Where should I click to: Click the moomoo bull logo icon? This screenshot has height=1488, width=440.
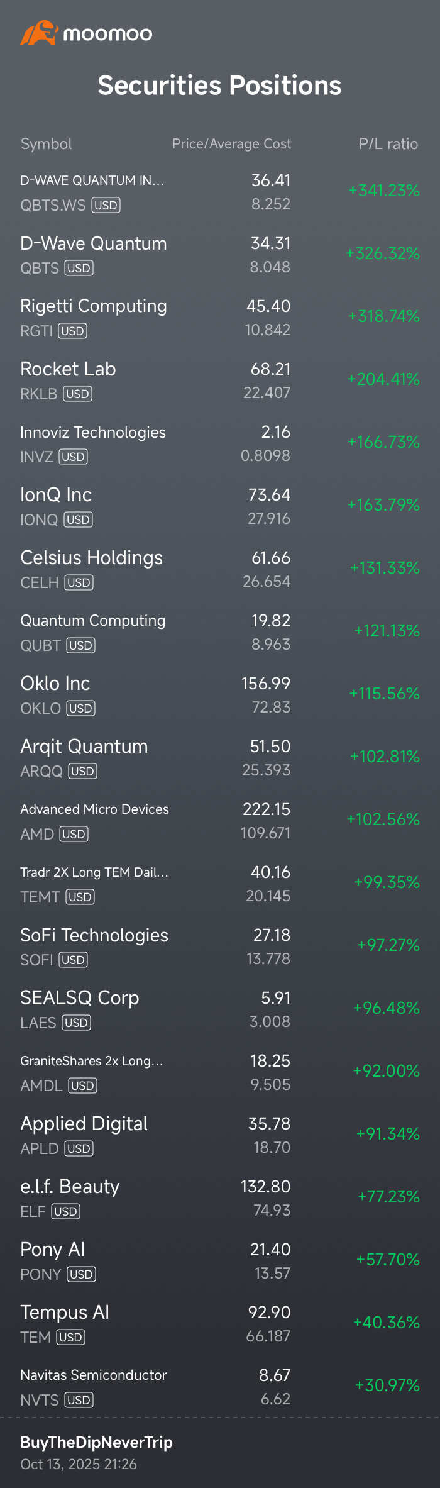(39, 33)
